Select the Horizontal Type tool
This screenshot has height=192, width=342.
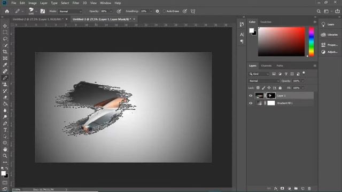pyautogui.click(x=5, y=130)
